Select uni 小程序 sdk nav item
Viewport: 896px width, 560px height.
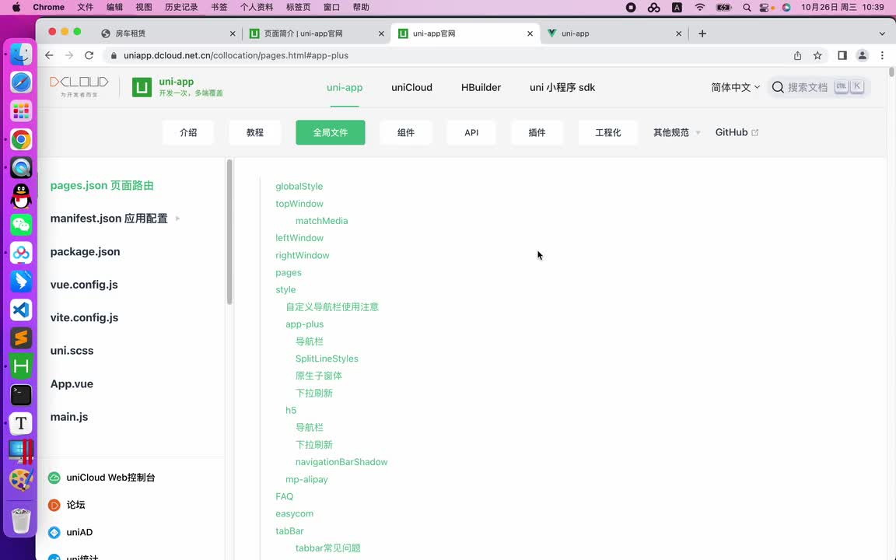tap(562, 87)
